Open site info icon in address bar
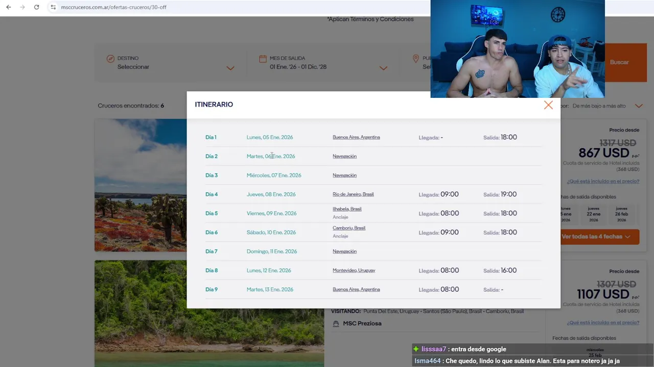The width and height of the screenshot is (654, 367). point(53,7)
